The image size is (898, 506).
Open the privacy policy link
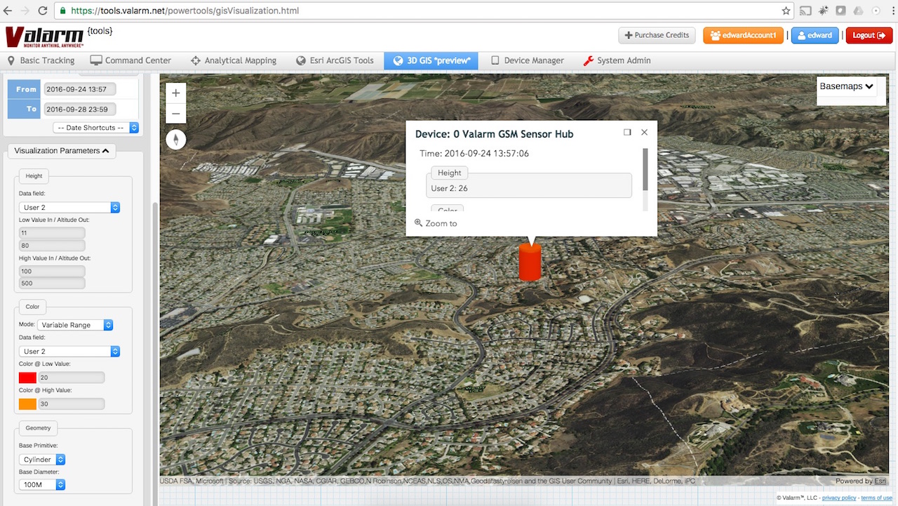coord(838,498)
